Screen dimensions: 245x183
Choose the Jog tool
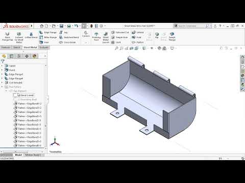click(x=63, y=33)
